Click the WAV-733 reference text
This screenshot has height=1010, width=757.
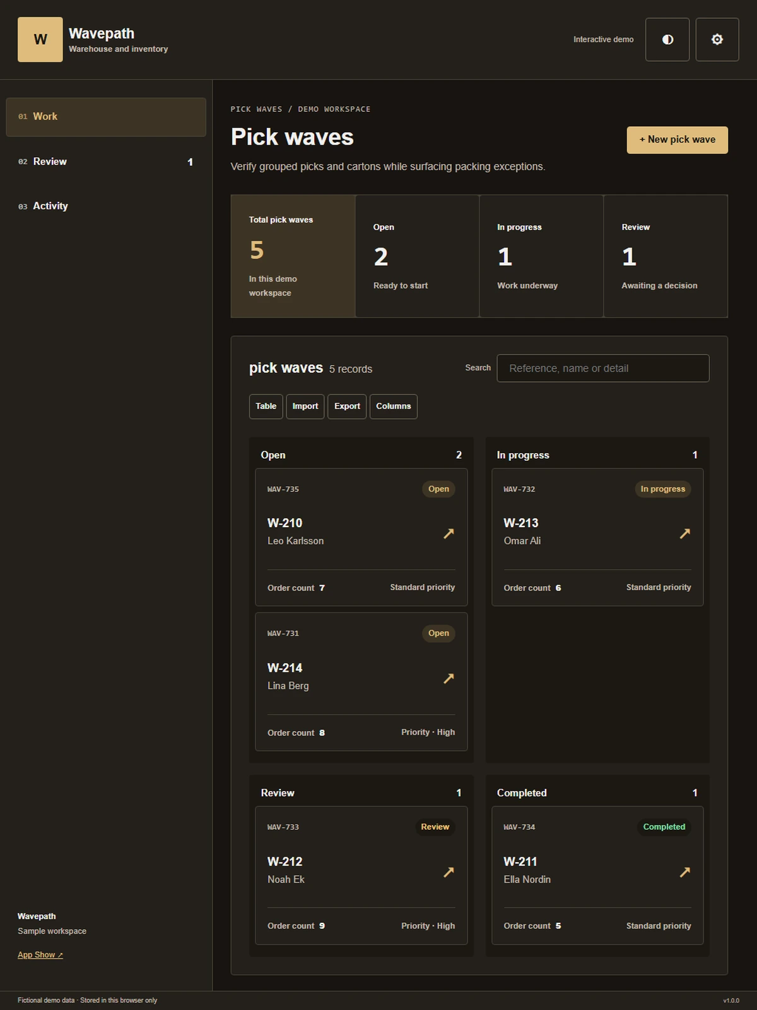tap(283, 827)
